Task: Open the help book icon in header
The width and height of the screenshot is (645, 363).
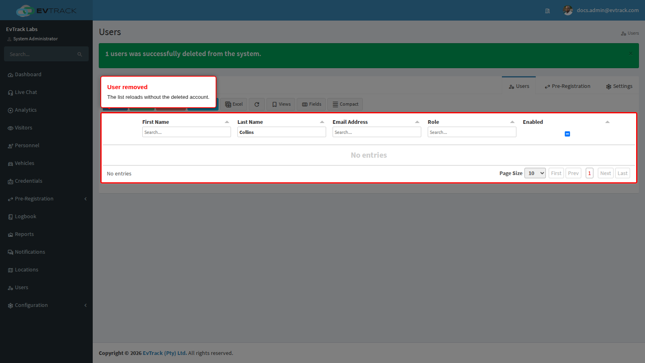Action: [547, 11]
